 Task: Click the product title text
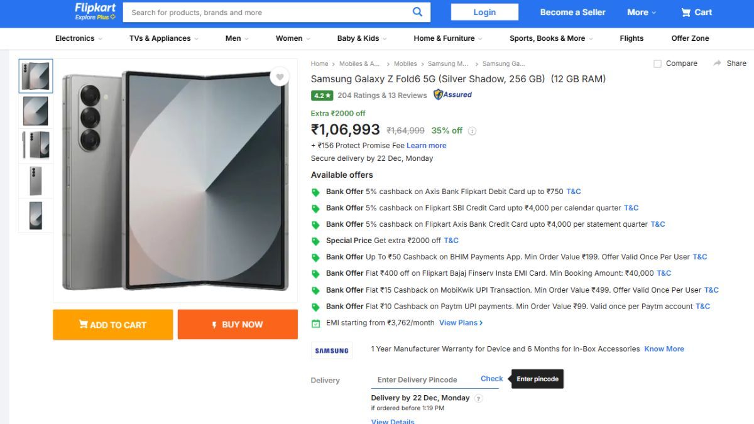pyautogui.click(x=458, y=79)
